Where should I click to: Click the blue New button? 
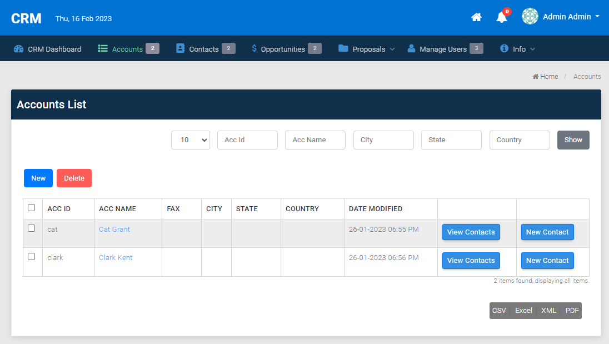(38, 178)
